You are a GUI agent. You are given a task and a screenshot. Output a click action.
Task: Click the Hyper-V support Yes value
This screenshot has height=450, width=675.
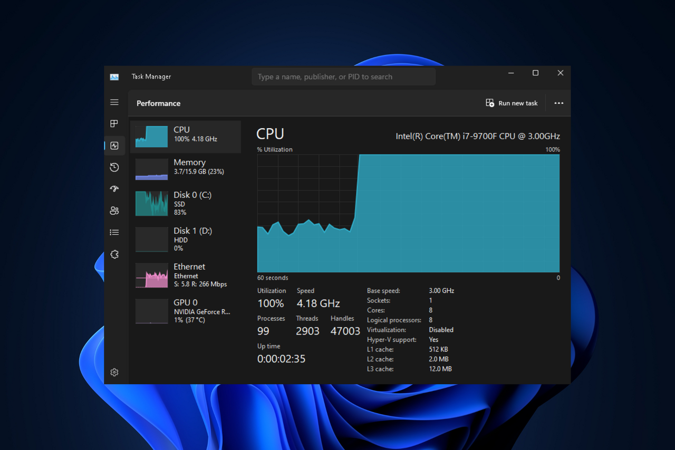(x=433, y=340)
